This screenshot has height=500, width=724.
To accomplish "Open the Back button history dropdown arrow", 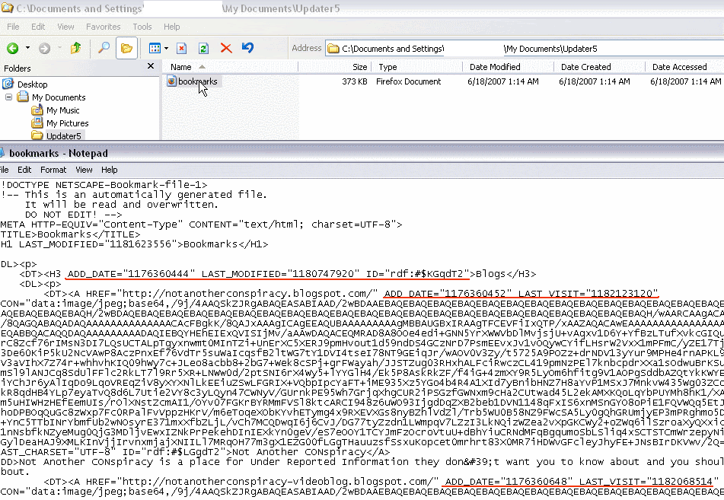I will [x=27, y=48].
